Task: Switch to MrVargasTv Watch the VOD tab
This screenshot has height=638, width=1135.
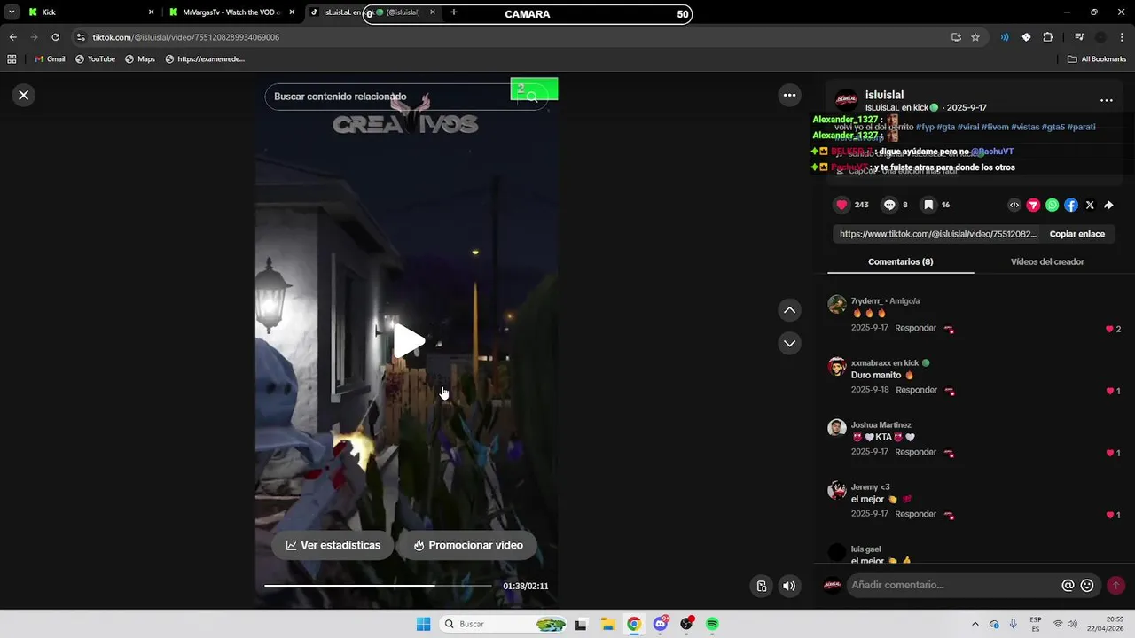Action: click(231, 12)
